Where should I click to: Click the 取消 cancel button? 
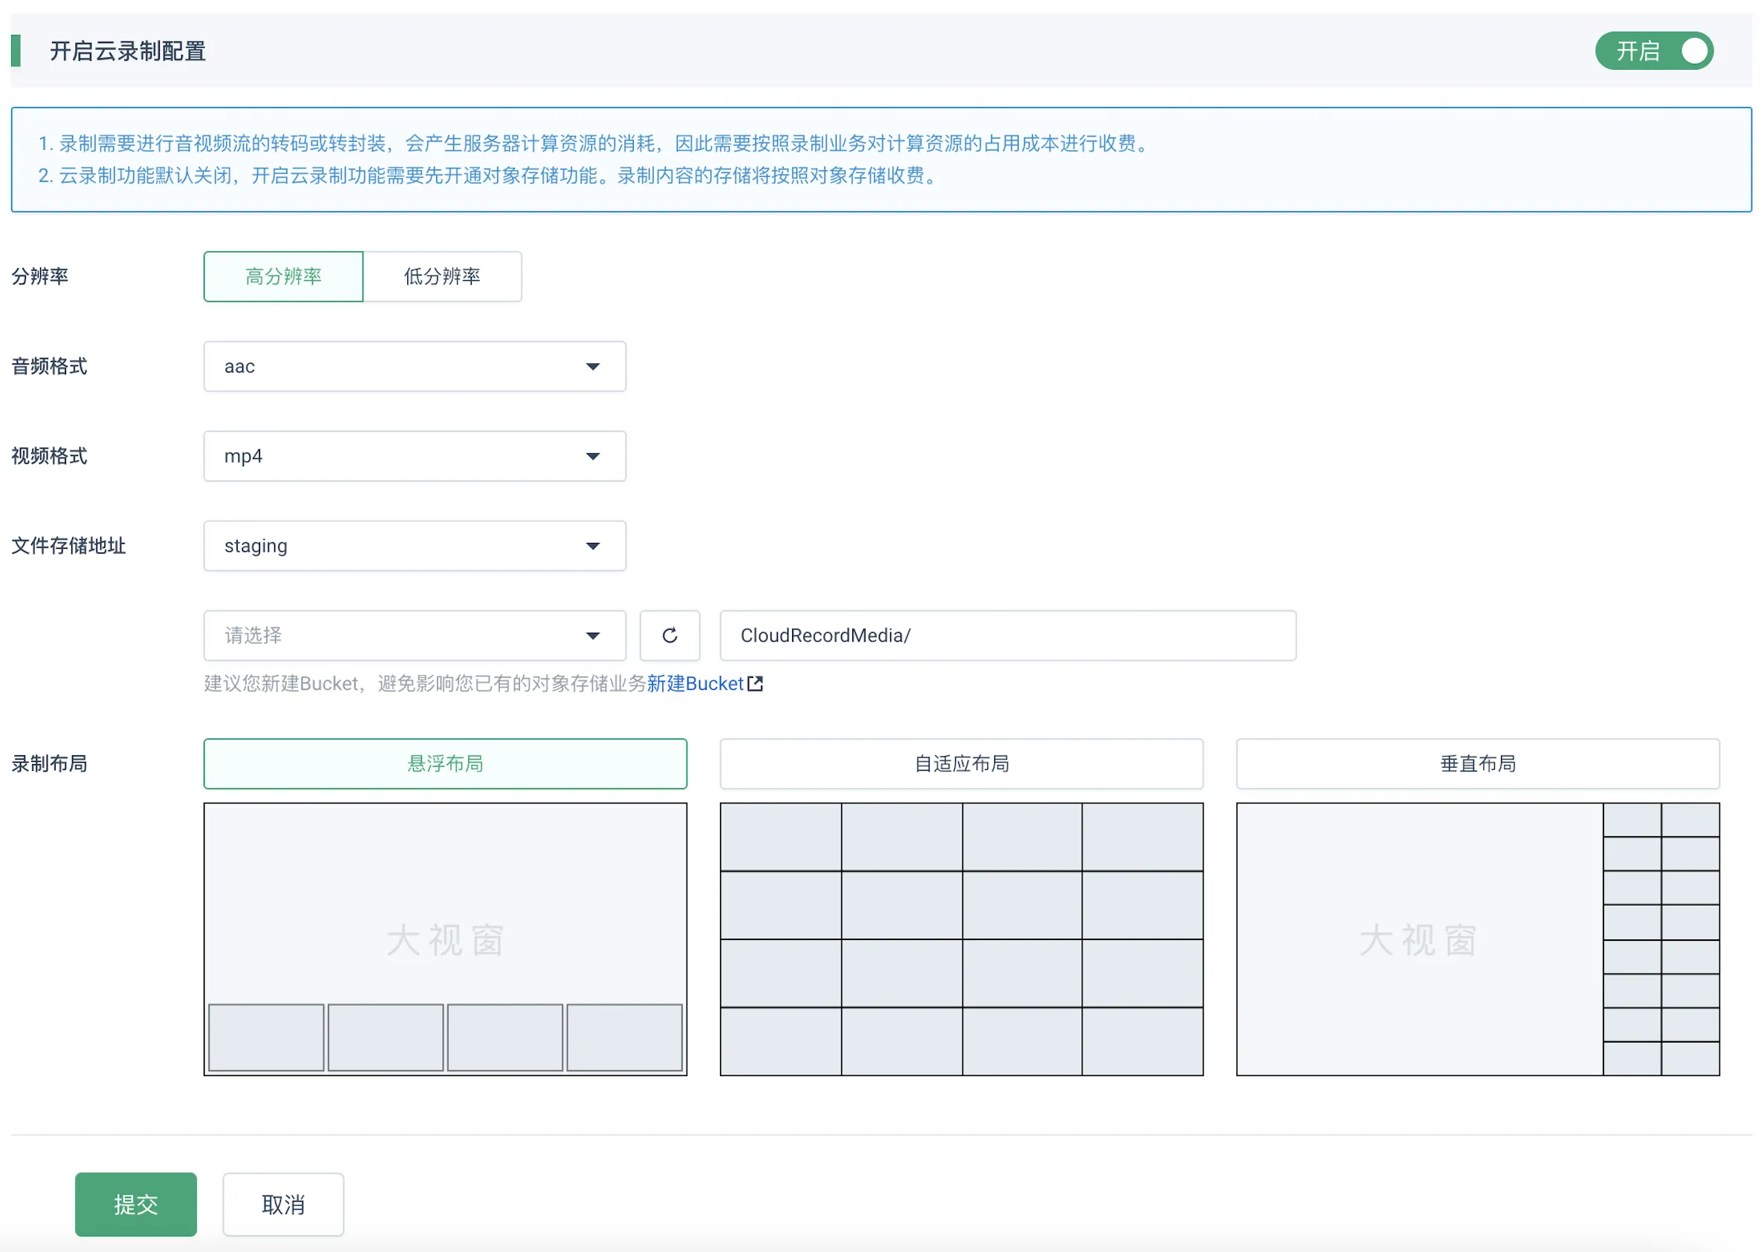point(283,1204)
